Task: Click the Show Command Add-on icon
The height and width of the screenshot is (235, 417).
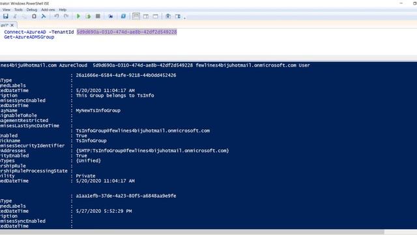Action: 178,16
